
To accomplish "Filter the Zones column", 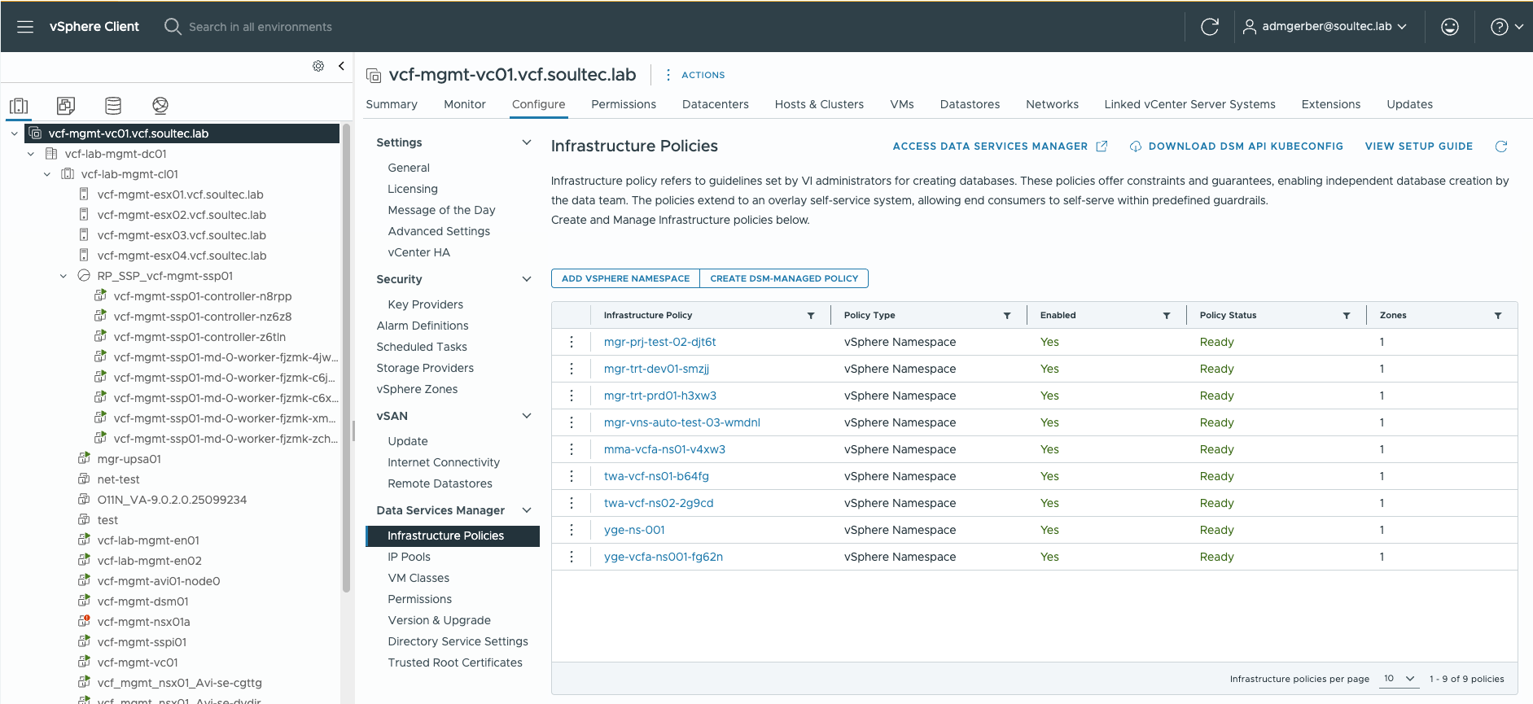I will [1498, 316].
